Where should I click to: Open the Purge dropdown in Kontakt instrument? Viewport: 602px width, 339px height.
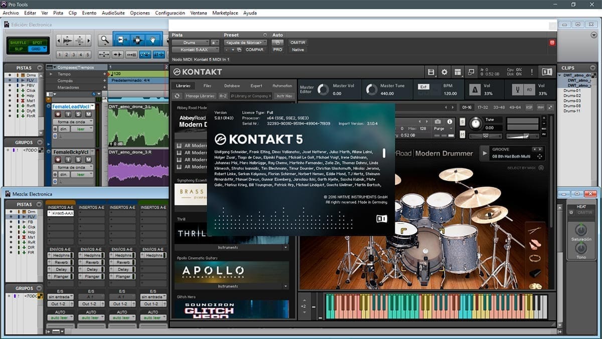pos(443,129)
